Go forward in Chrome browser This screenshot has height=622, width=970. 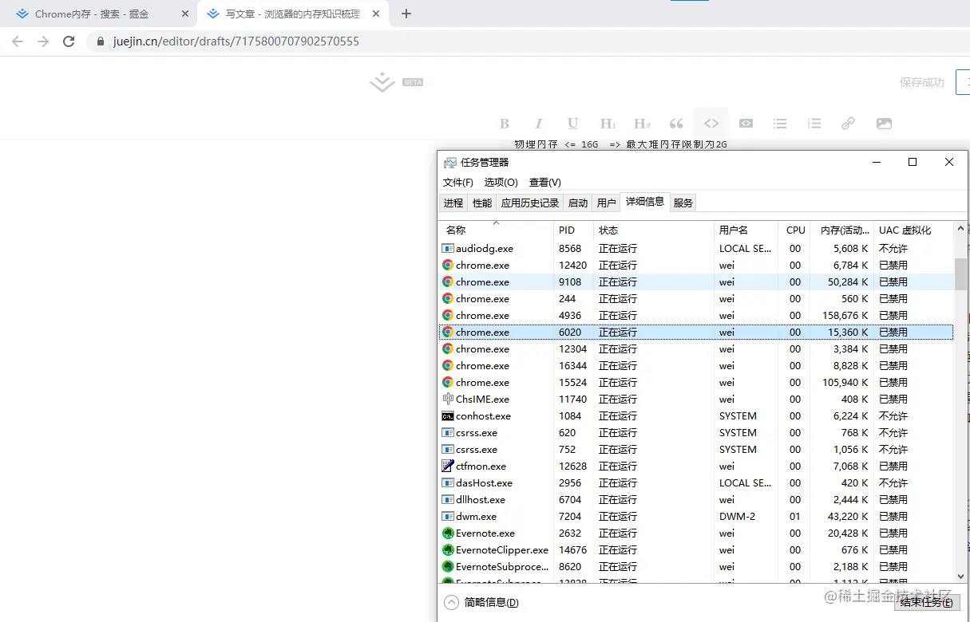tap(43, 41)
